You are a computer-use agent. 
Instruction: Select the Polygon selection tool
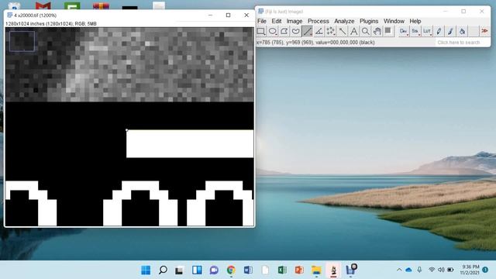pos(284,31)
